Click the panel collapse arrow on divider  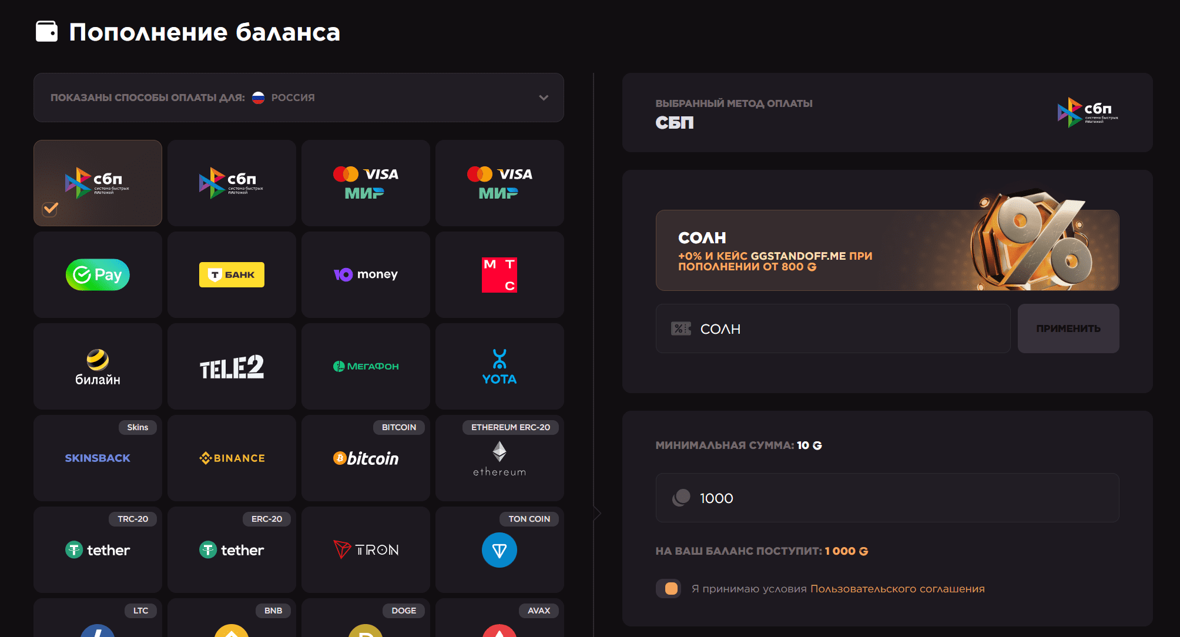597,513
